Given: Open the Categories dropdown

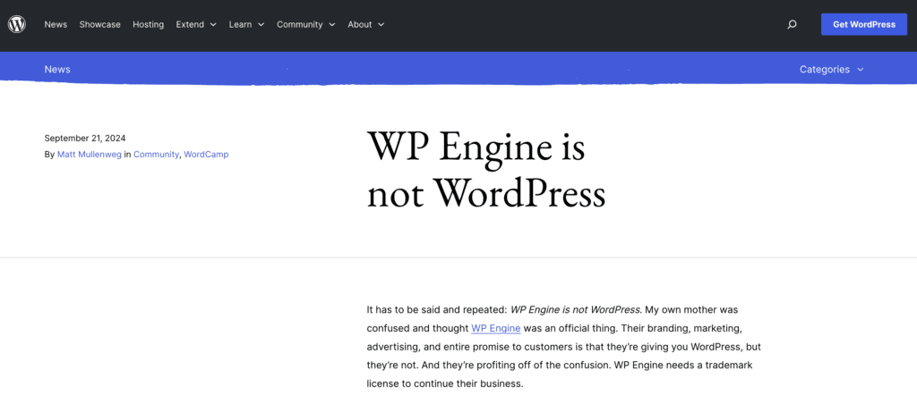Looking at the screenshot, I should click(832, 69).
